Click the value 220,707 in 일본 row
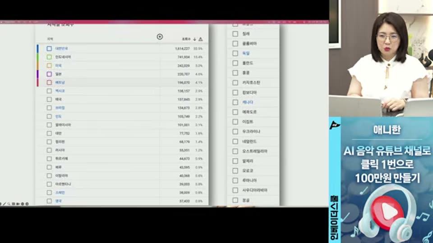This screenshot has height=243, width=433. (184, 74)
